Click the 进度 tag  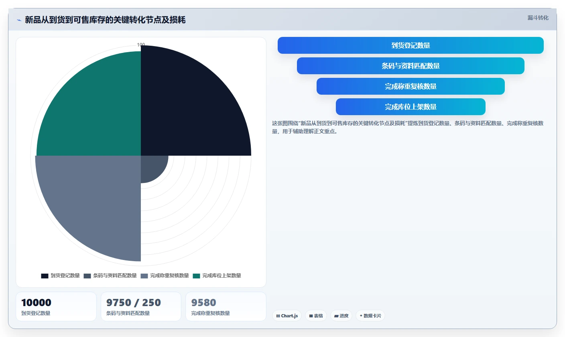point(341,316)
